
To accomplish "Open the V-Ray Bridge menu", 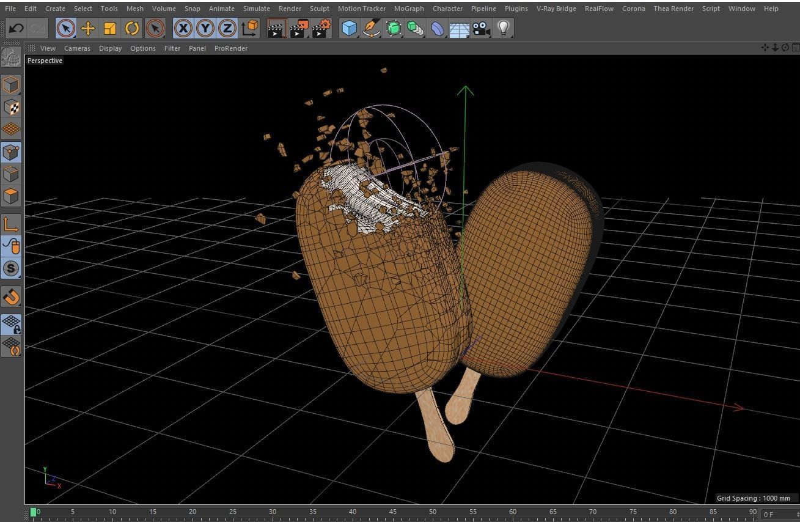I will [556, 9].
